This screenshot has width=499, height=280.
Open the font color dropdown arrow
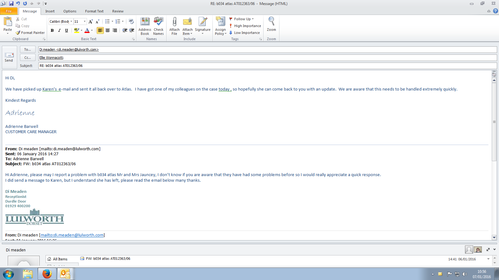pyautogui.click(x=92, y=30)
